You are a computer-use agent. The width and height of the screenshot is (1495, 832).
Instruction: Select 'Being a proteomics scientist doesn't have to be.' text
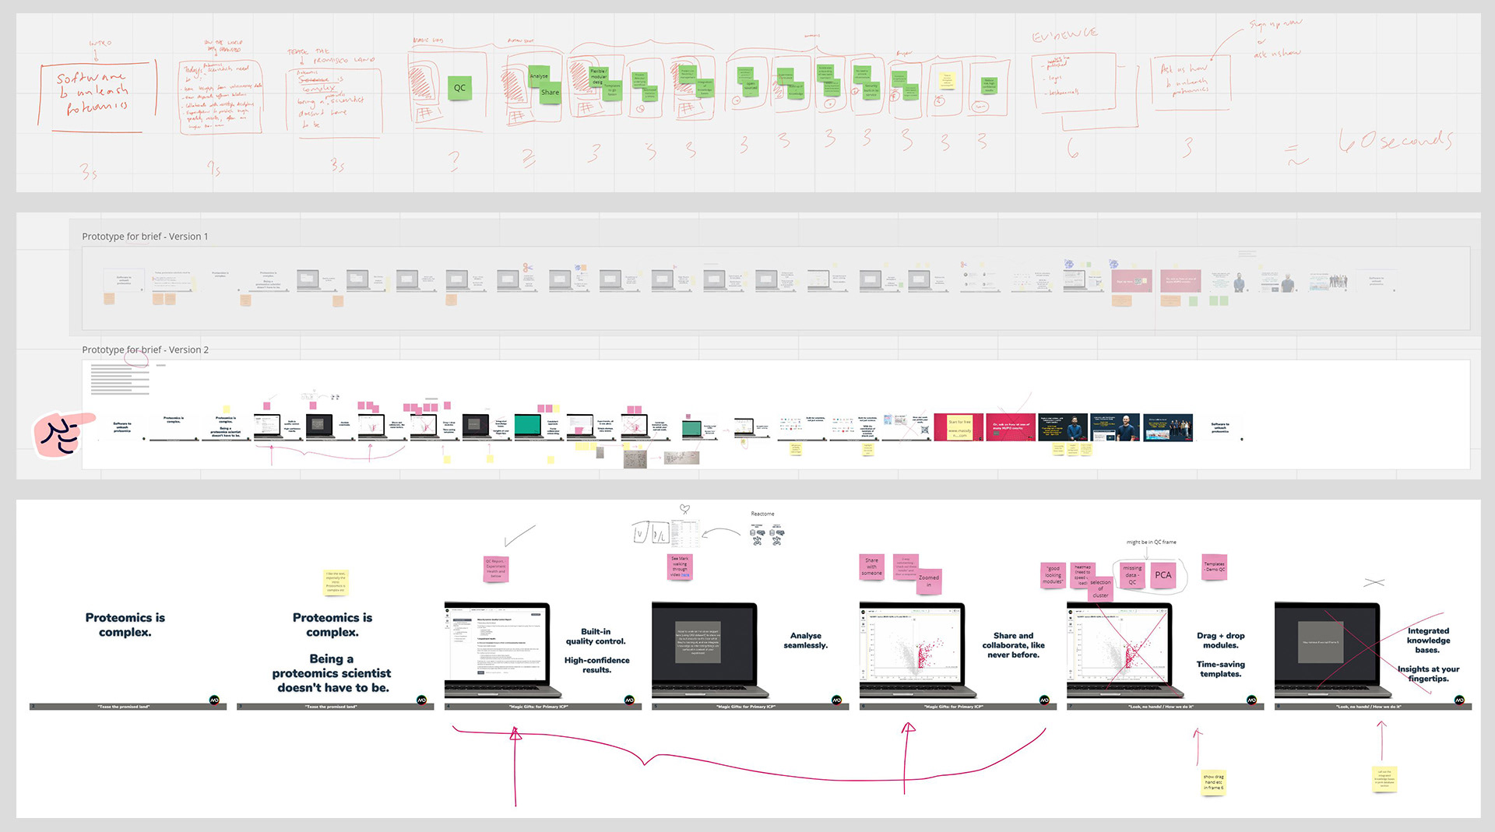(x=332, y=673)
